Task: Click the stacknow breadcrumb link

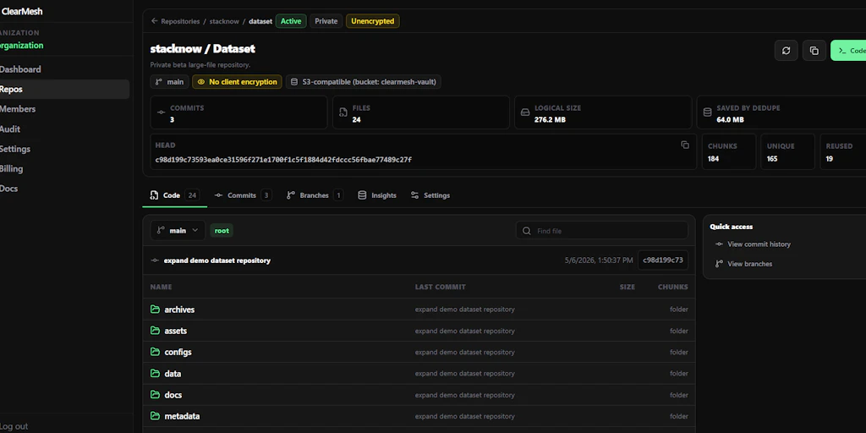Action: tap(224, 21)
